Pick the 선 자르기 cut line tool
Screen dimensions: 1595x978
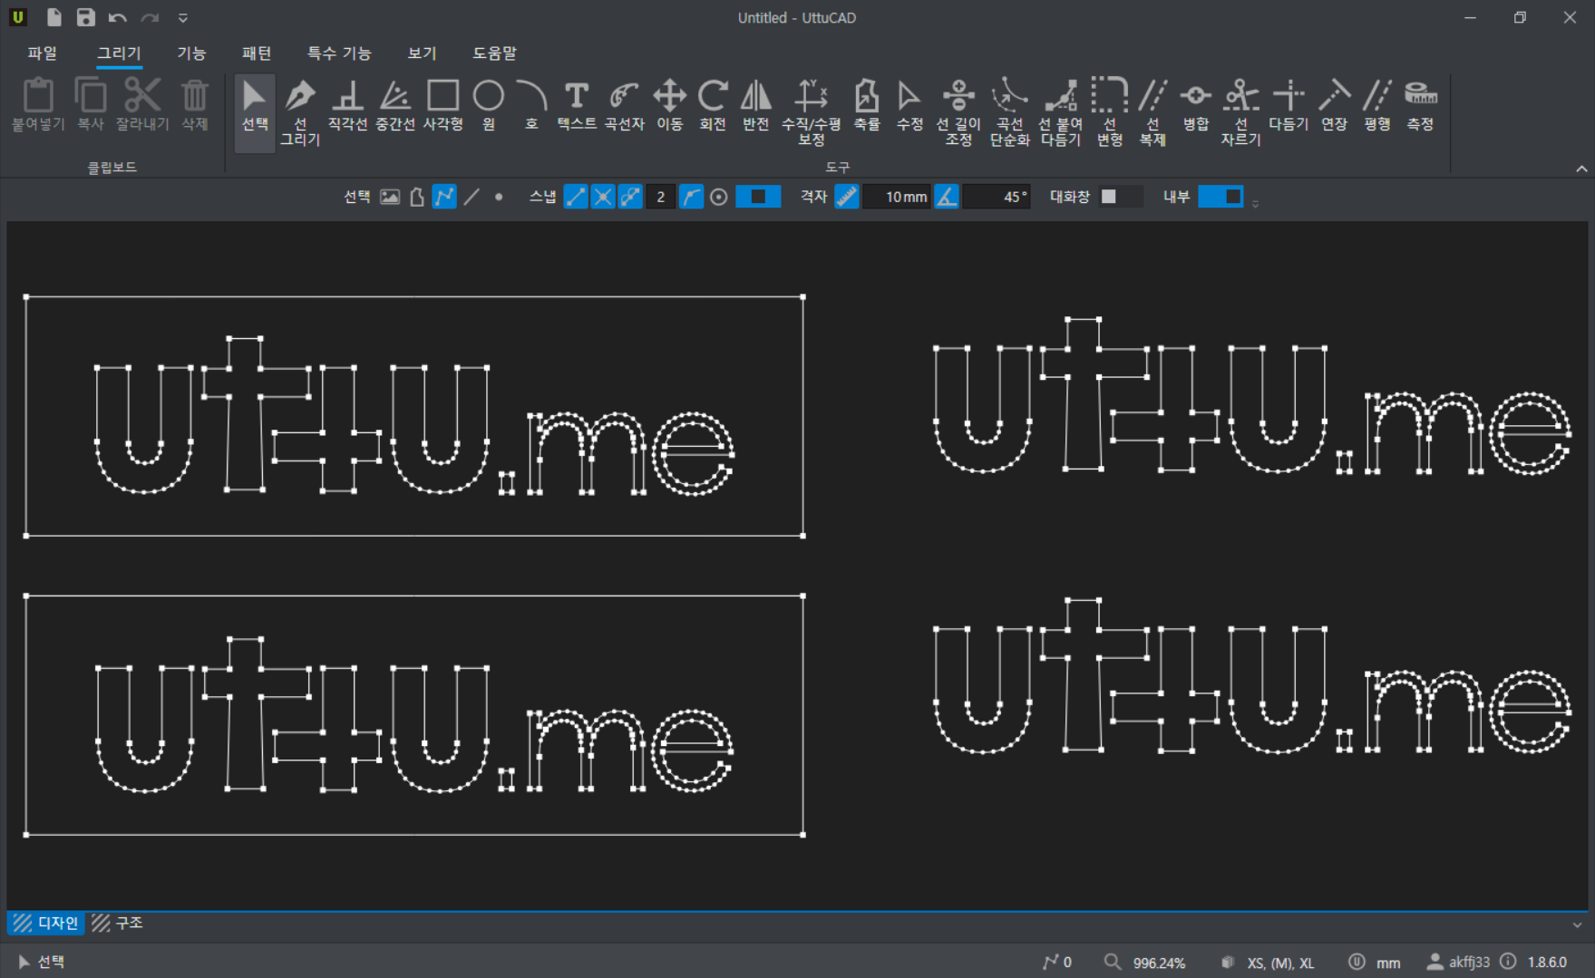pyautogui.click(x=1241, y=113)
